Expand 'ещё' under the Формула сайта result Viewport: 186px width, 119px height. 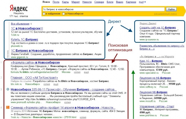86,72
